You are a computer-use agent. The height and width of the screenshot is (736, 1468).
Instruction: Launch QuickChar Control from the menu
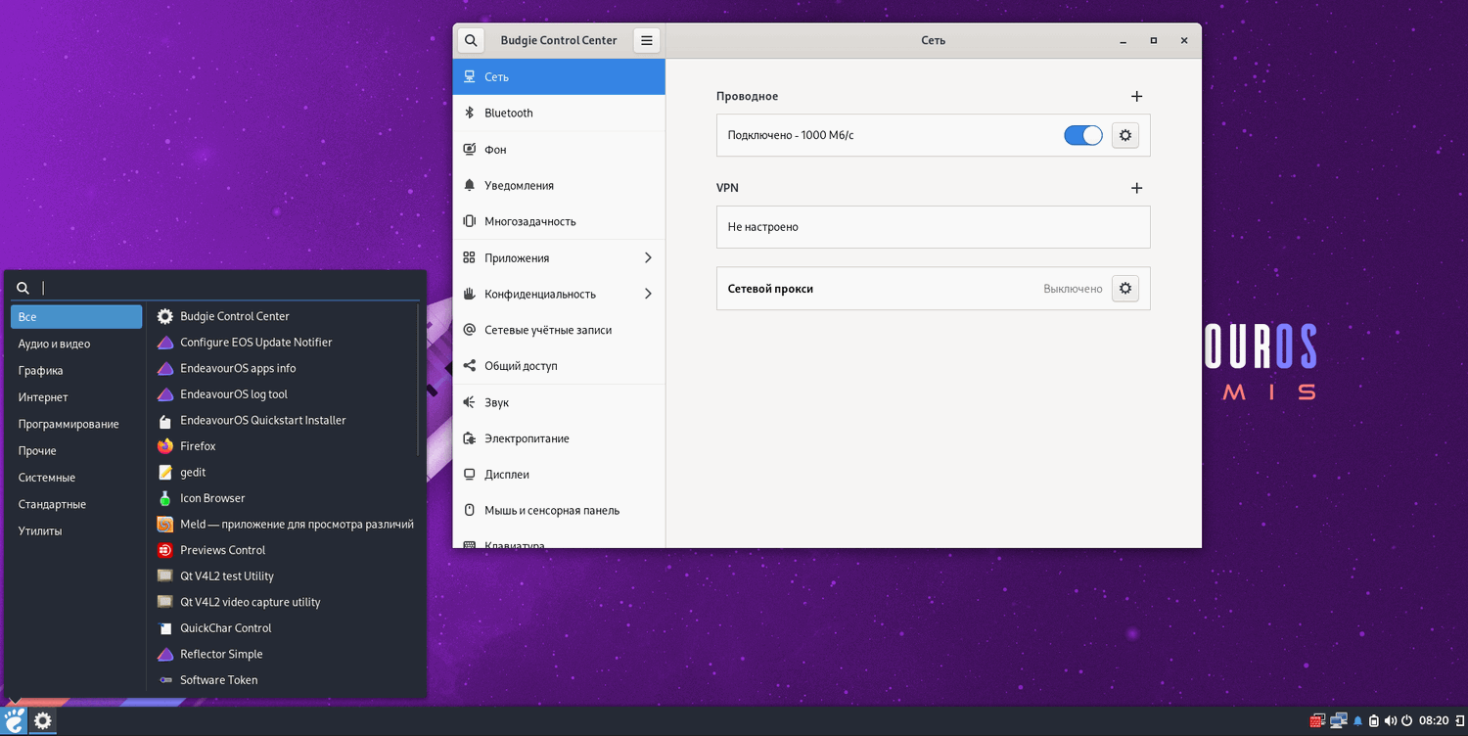pyautogui.click(x=284, y=627)
